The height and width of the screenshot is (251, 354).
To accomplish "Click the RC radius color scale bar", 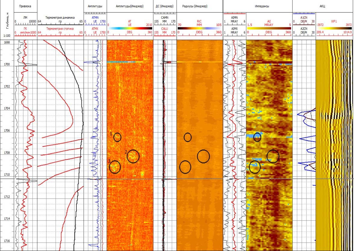I will tap(199, 28).
